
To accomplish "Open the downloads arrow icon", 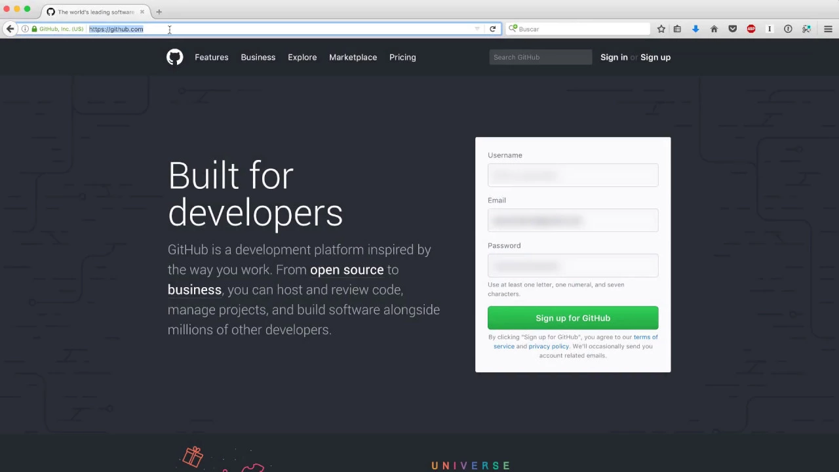I will [x=695, y=29].
